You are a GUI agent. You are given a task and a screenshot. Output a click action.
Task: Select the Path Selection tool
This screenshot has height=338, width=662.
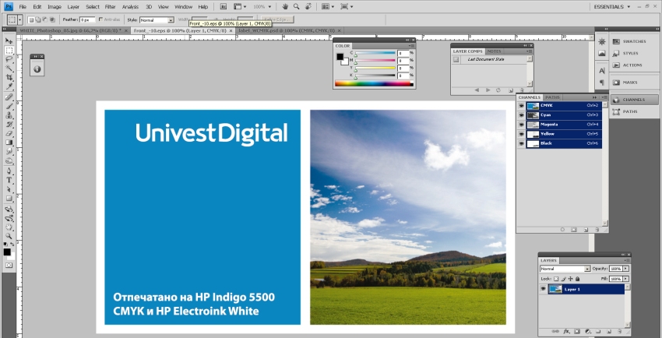(9, 189)
